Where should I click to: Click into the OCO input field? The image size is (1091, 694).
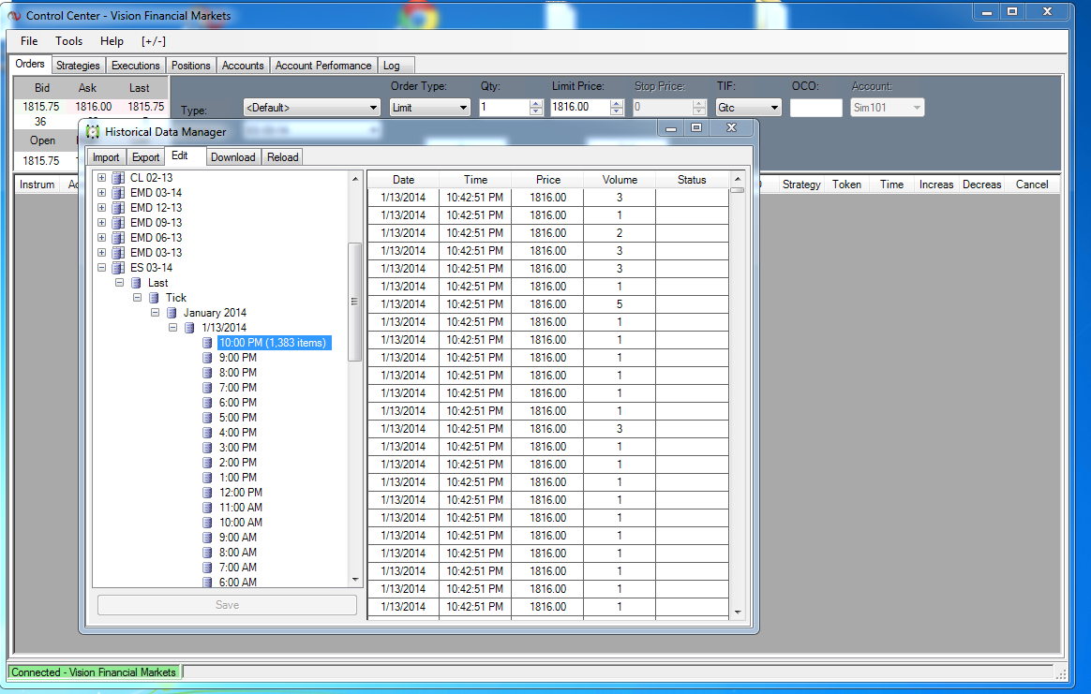816,108
